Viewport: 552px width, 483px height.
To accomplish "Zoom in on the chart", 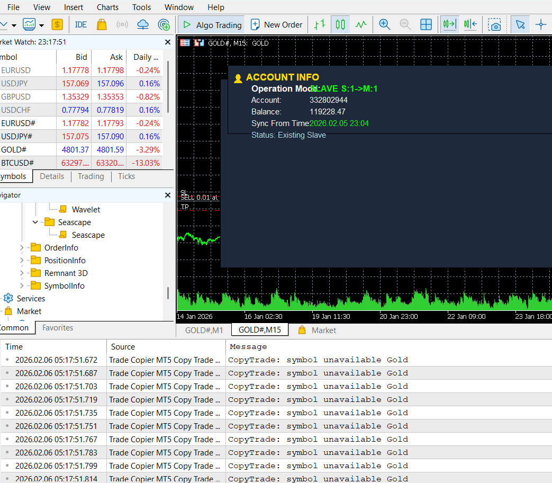I will tap(384, 24).
